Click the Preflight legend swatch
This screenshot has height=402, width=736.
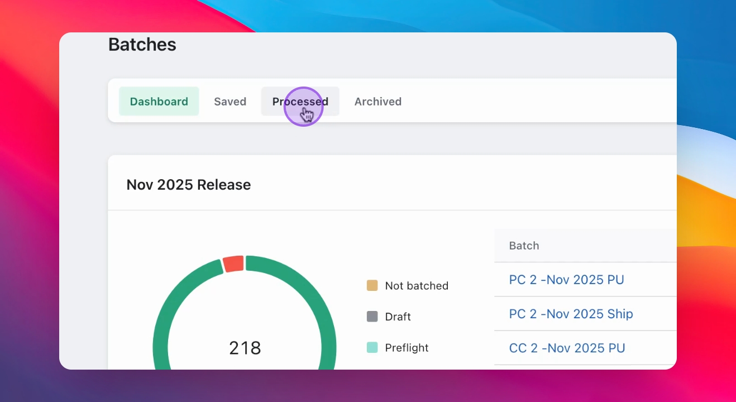tap(372, 348)
